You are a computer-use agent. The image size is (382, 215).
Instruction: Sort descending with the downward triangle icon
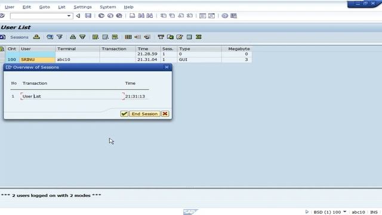(82, 37)
